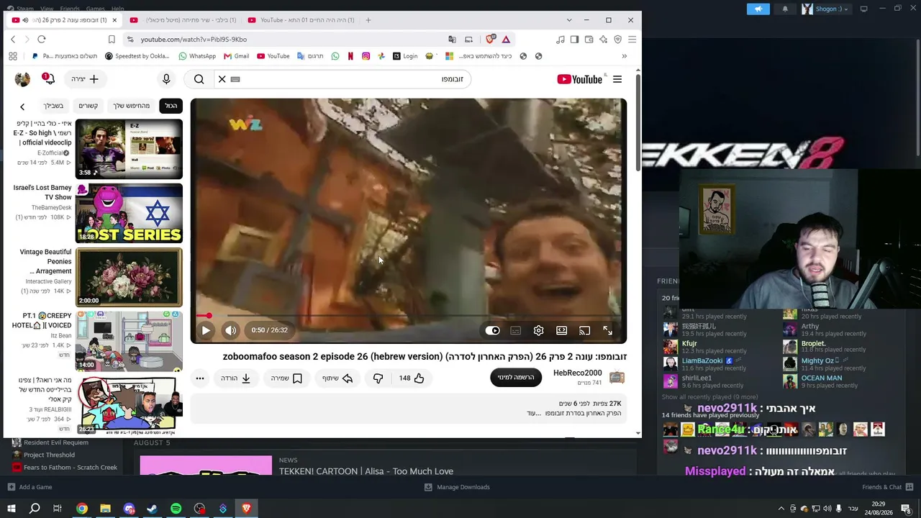This screenshot has height=518, width=921.
Task: Open the YouTube guide hamburger menu
Action: point(617,79)
